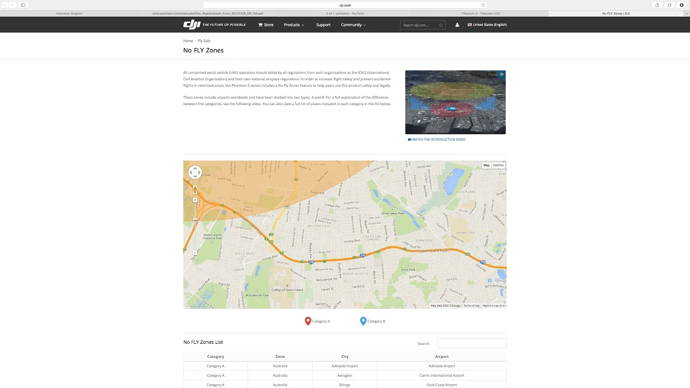Open the Safari share menu

[657, 5]
